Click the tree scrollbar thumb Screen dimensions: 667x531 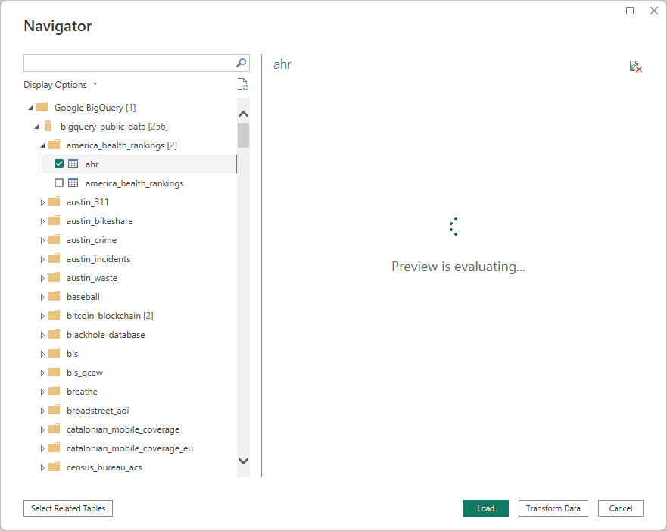(x=243, y=136)
